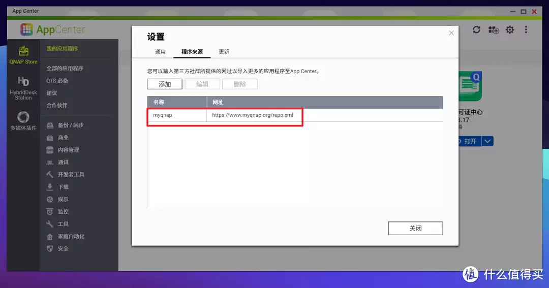Select the https://www.myqnap.org/repo.xml cell
This screenshot has width=549, height=288.
[325, 115]
